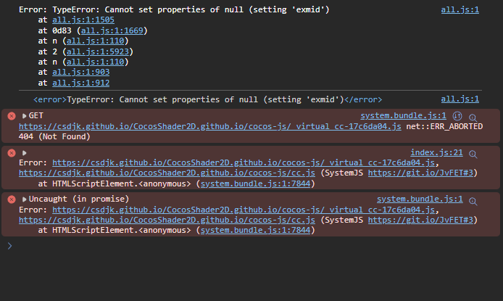Screen dimensions: 503x301
Task: Open git.io/JvFET#3 link in Uncaught error
Action: click(x=420, y=220)
